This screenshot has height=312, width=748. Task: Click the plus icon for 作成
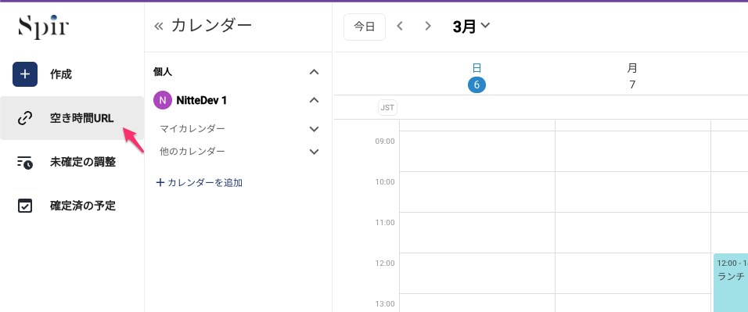(25, 74)
